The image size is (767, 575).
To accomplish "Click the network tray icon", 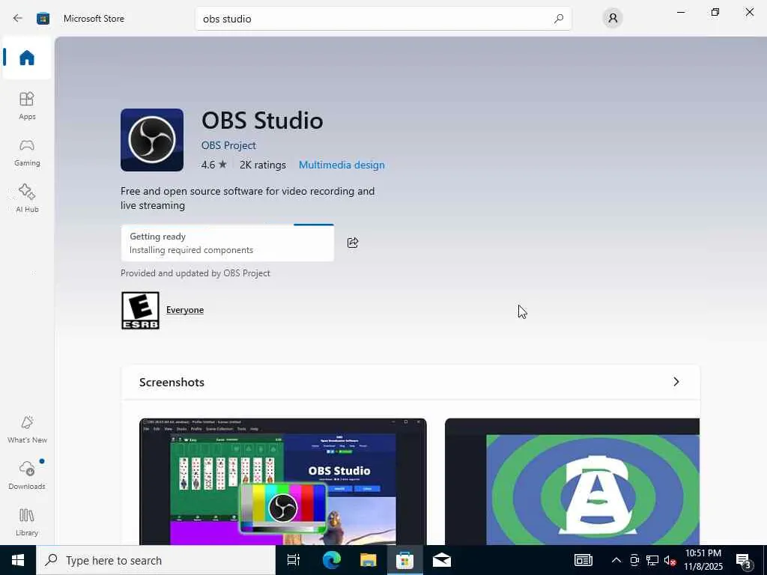I will (x=652, y=560).
